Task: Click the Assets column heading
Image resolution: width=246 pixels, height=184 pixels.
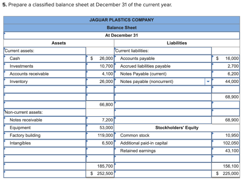Action: click(x=59, y=43)
